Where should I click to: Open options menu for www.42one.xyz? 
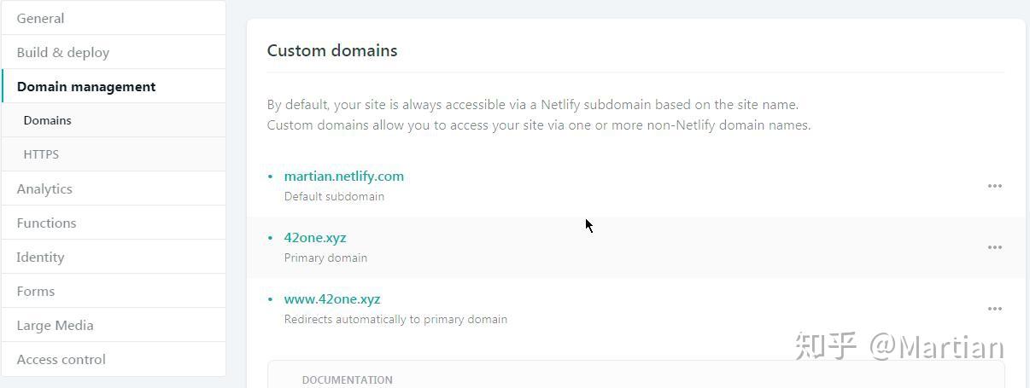coord(994,309)
